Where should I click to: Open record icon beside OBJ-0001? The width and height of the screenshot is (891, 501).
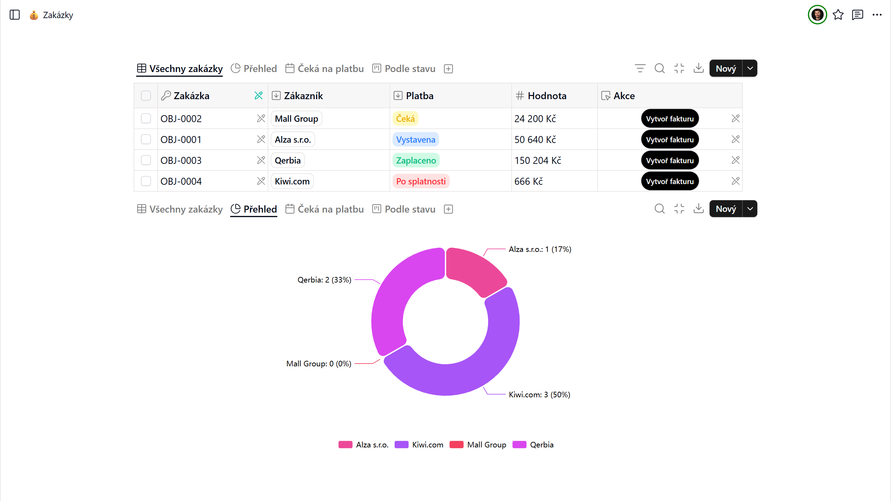261,140
